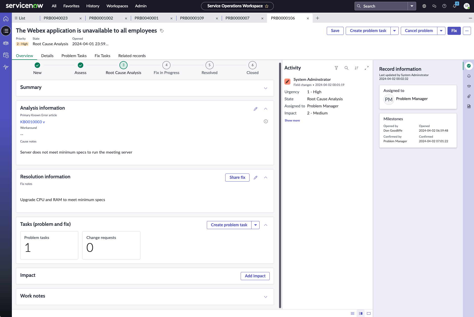
Task: Click the Fix button
Action: (x=454, y=31)
